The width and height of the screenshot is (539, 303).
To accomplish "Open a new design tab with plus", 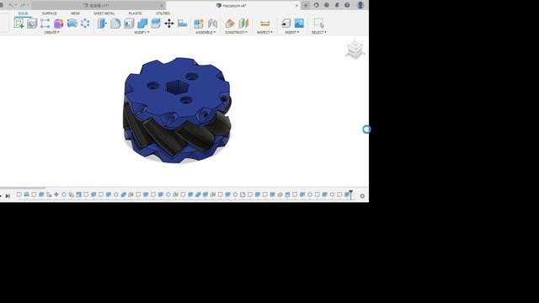I will coord(306,5).
